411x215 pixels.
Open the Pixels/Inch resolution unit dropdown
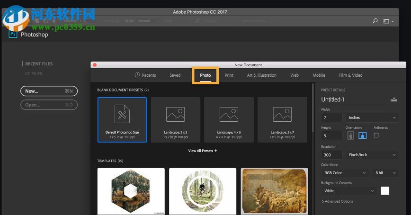click(372, 155)
